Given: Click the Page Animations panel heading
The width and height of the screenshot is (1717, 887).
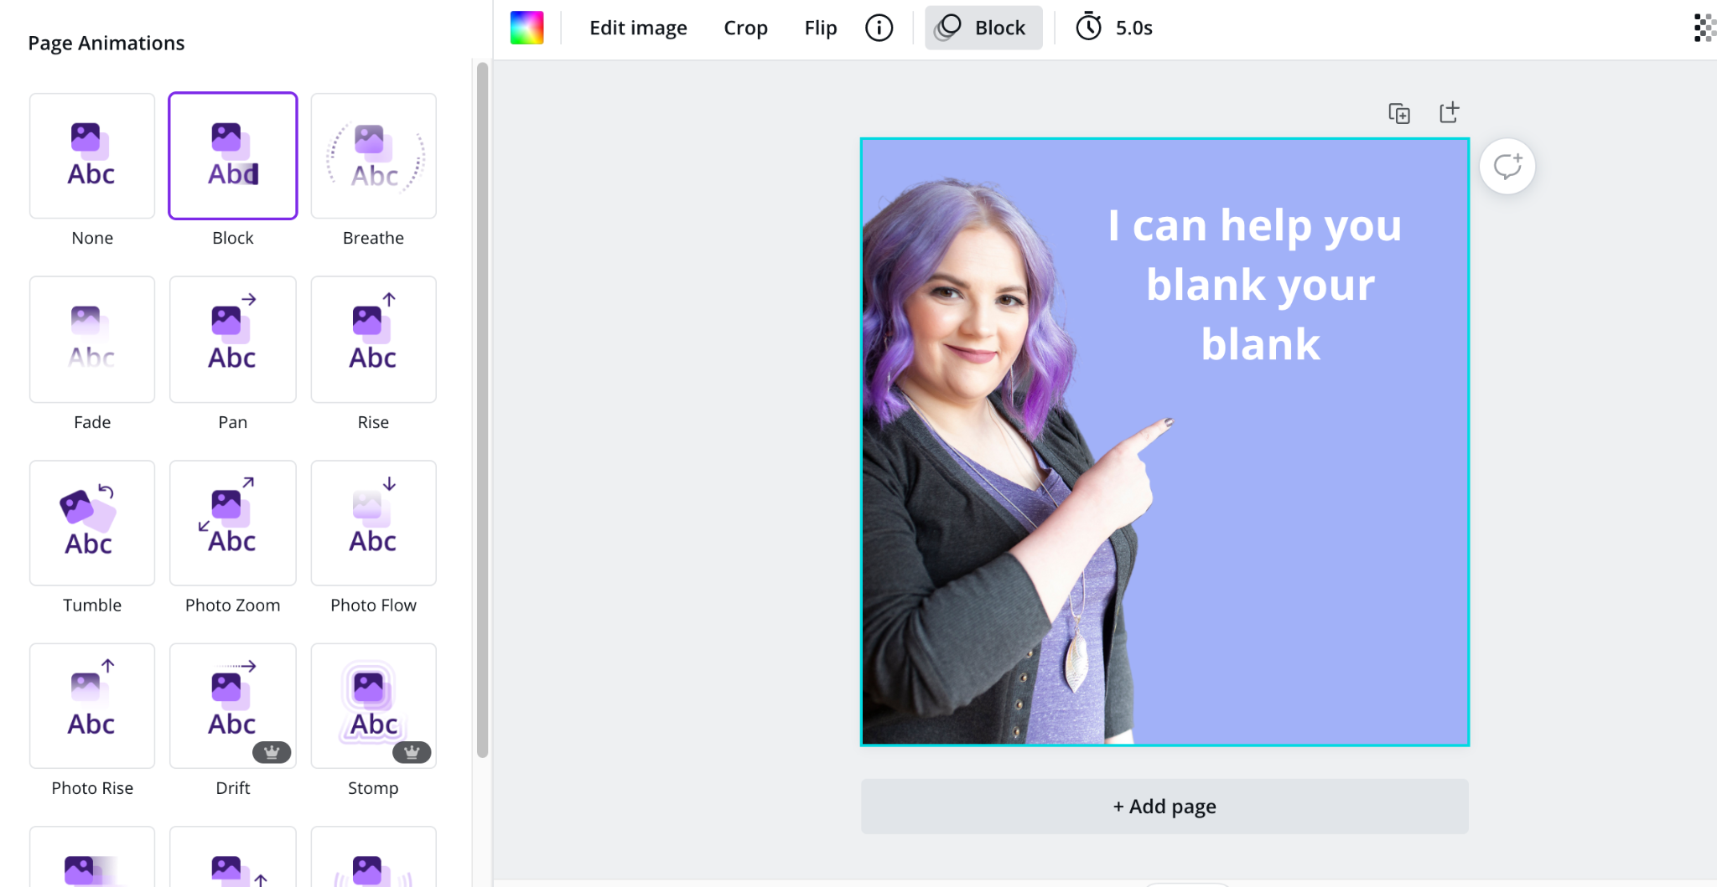Looking at the screenshot, I should click(x=106, y=43).
